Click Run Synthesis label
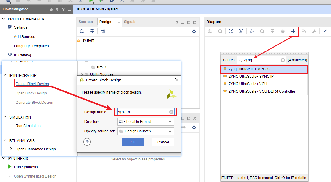This screenshot has width=331, height=182. click(26, 167)
